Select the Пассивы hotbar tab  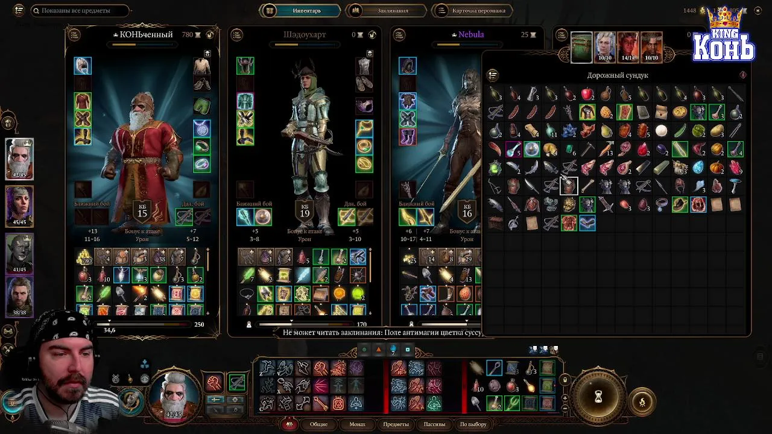434,424
